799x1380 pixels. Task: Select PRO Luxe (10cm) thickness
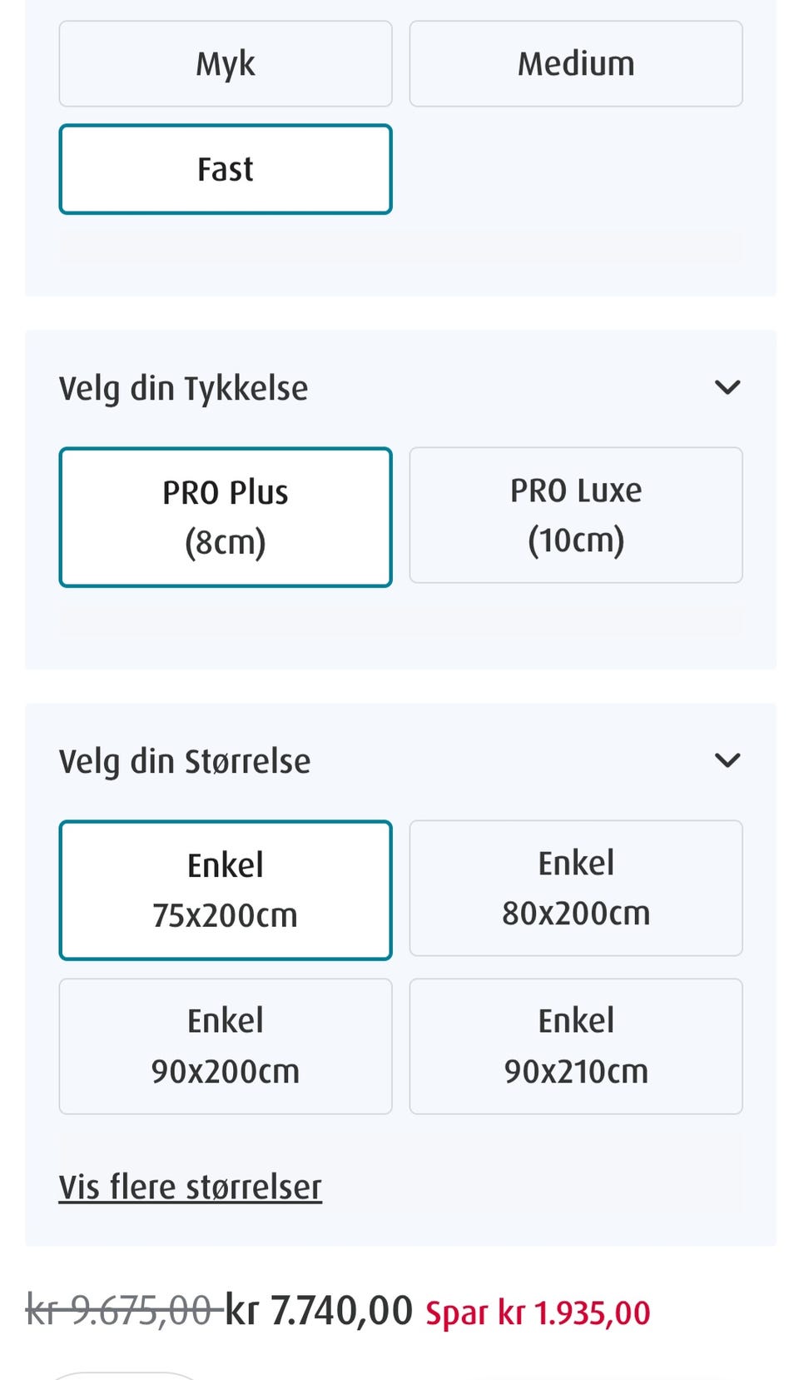point(576,516)
